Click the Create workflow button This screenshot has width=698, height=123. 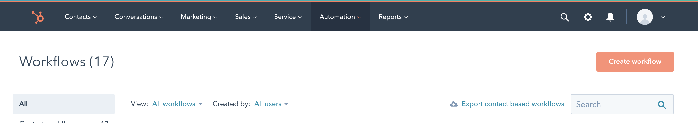pos(635,62)
